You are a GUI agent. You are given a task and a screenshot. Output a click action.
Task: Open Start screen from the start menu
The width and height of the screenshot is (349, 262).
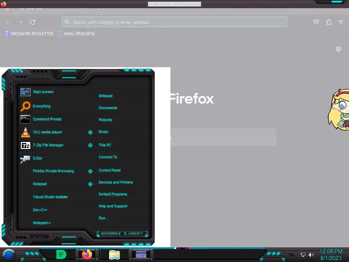(x=43, y=92)
